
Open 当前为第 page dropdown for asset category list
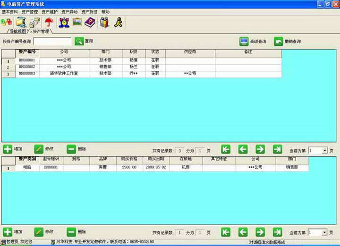click(324, 233)
